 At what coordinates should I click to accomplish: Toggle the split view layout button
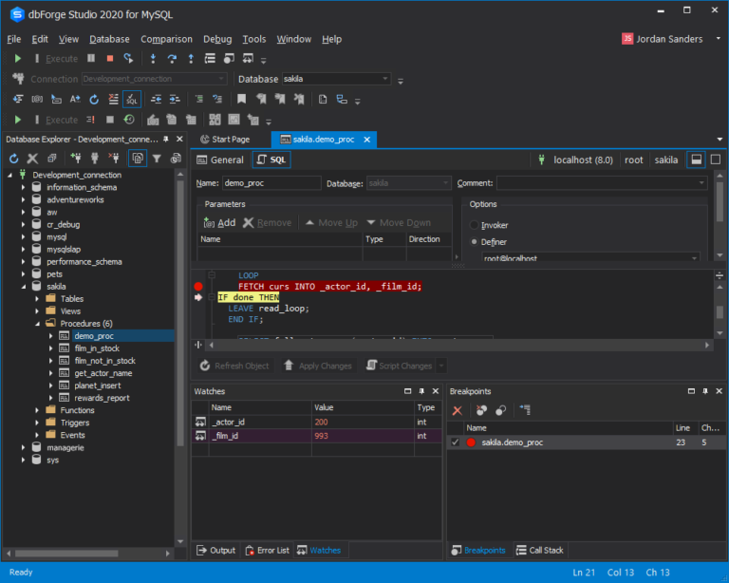[696, 160]
